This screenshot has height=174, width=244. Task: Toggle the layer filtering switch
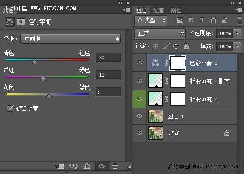240,20
